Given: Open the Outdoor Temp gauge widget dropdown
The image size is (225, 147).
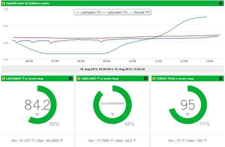Looking at the screenshot, I should click(x=221, y=78).
